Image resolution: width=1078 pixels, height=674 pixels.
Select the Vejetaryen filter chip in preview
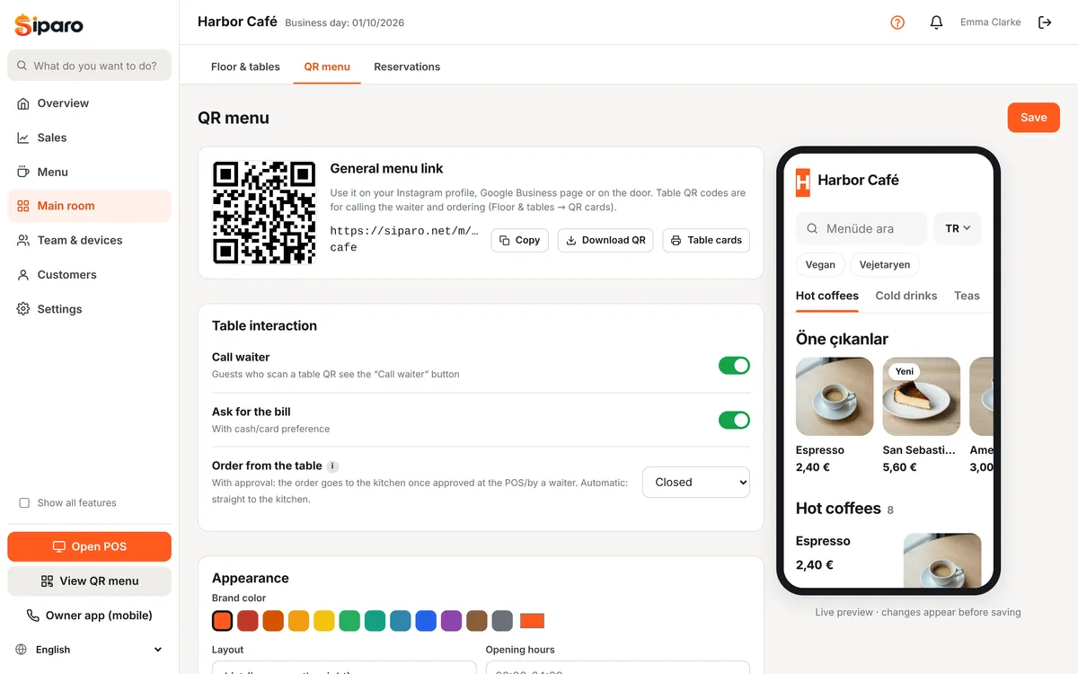pos(885,265)
